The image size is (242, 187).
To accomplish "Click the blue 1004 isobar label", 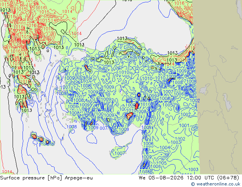I will 165,148.
